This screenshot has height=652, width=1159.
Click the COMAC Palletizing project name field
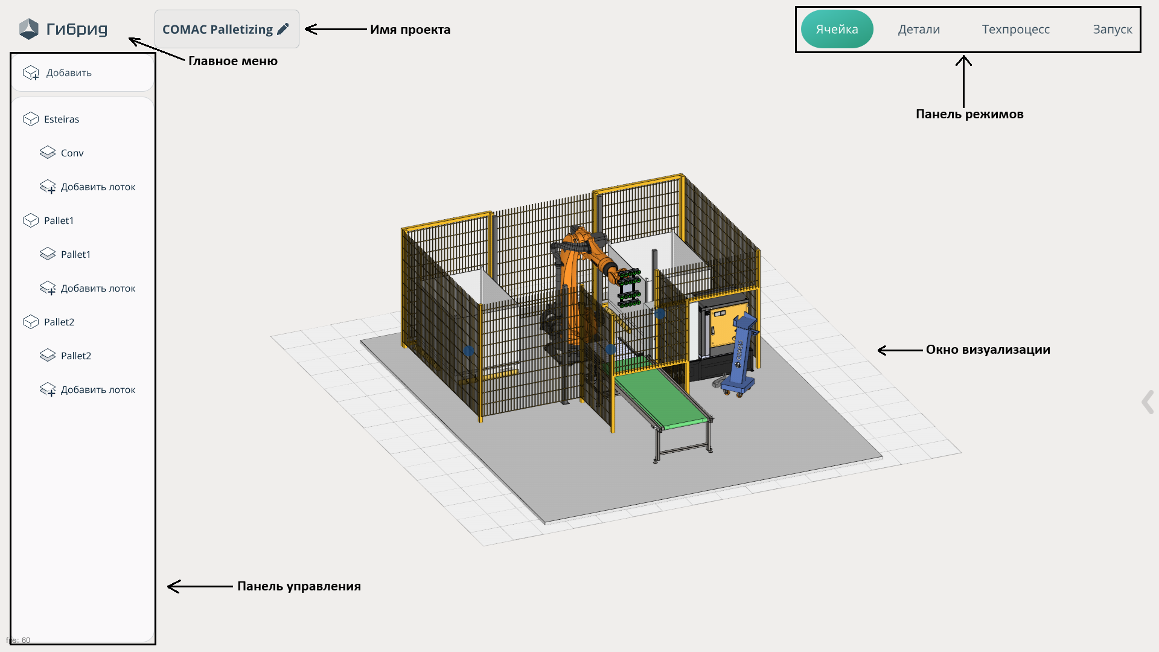[217, 29]
